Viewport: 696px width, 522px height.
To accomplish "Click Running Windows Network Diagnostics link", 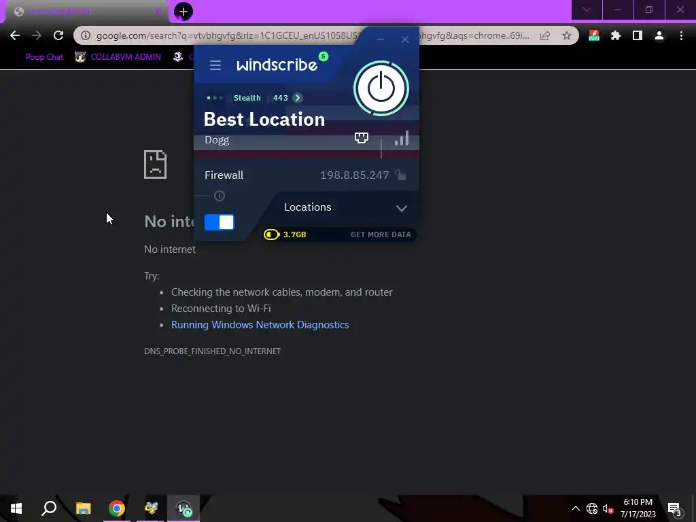I will coord(260,325).
